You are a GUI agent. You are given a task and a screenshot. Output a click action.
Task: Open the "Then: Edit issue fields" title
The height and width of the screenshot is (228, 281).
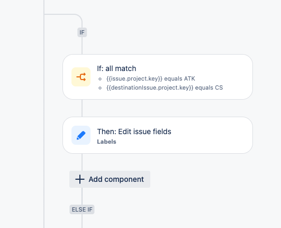pos(134,131)
